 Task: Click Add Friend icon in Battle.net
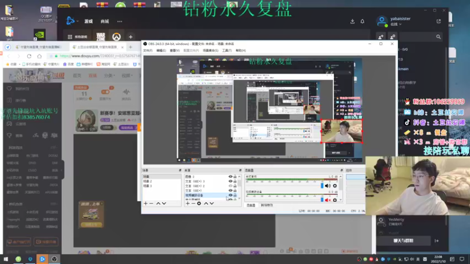[381, 37]
